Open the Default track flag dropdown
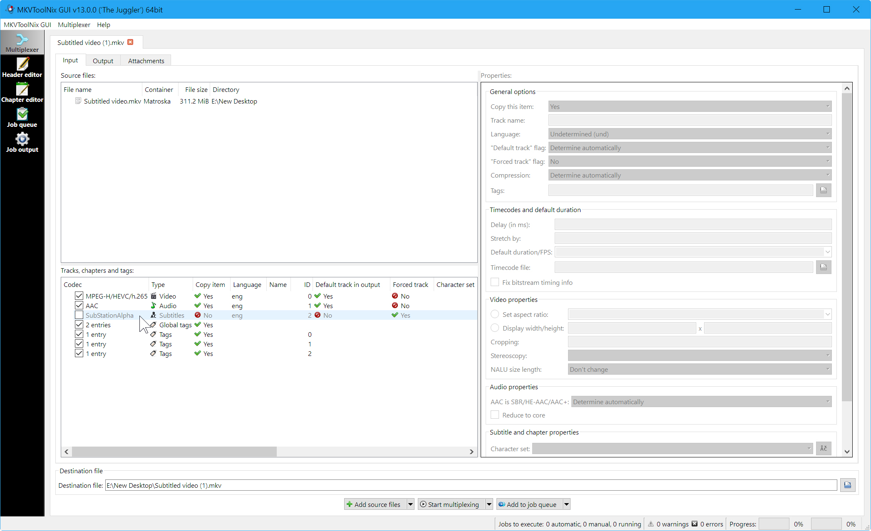Viewport: 871px width, 531px height. [689, 147]
